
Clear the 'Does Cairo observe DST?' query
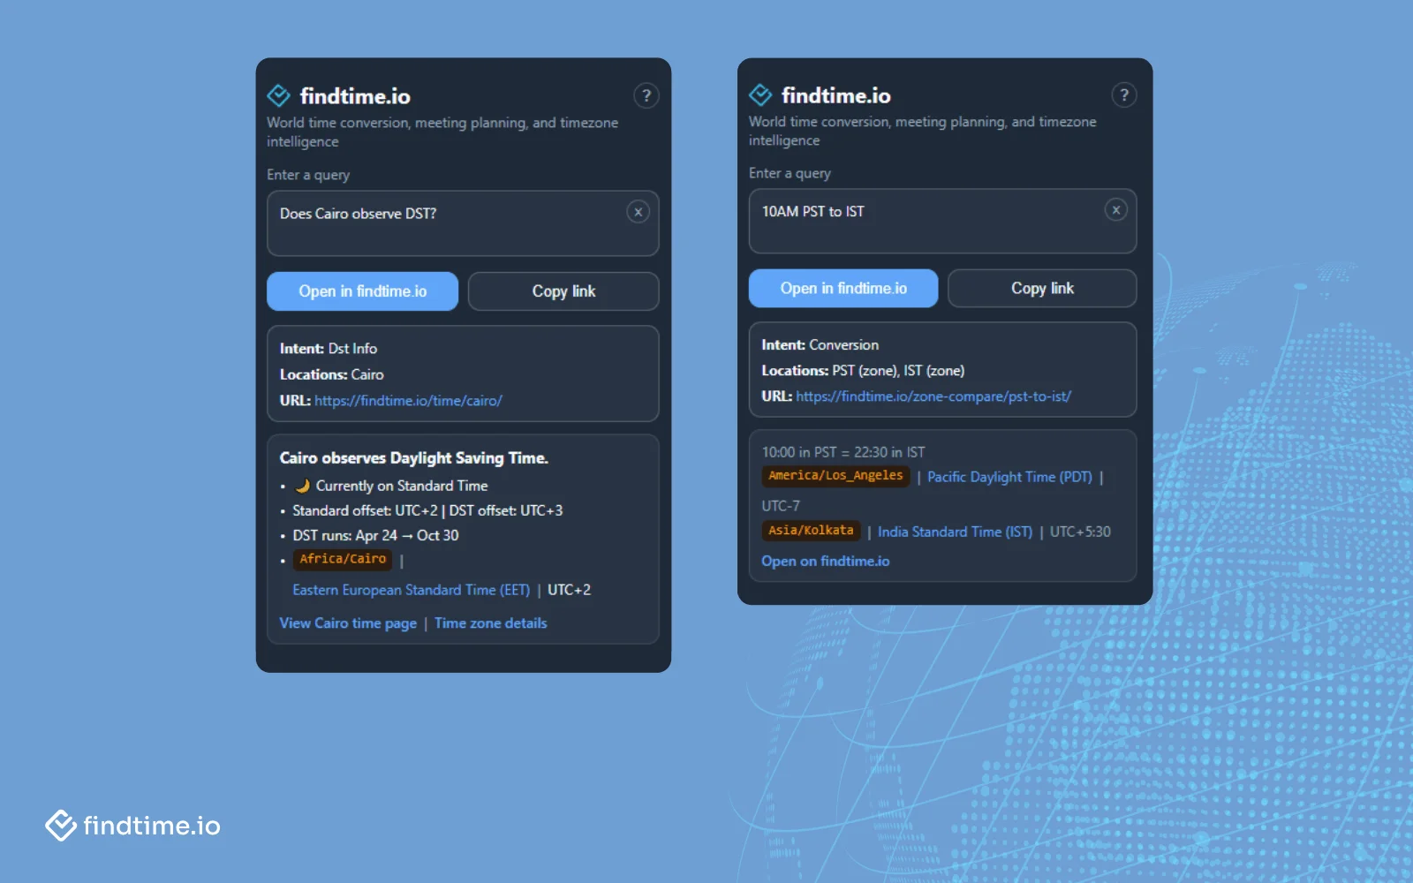[638, 212]
